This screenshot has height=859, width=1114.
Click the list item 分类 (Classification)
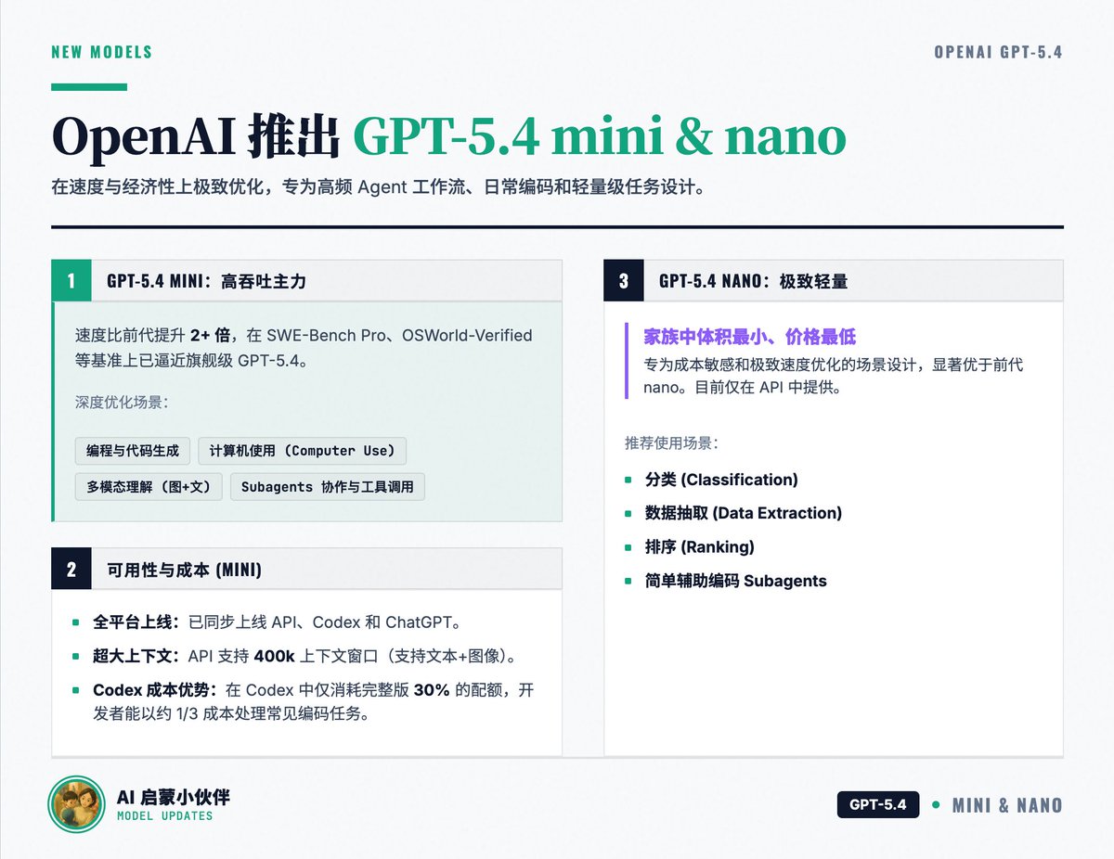tap(721, 480)
